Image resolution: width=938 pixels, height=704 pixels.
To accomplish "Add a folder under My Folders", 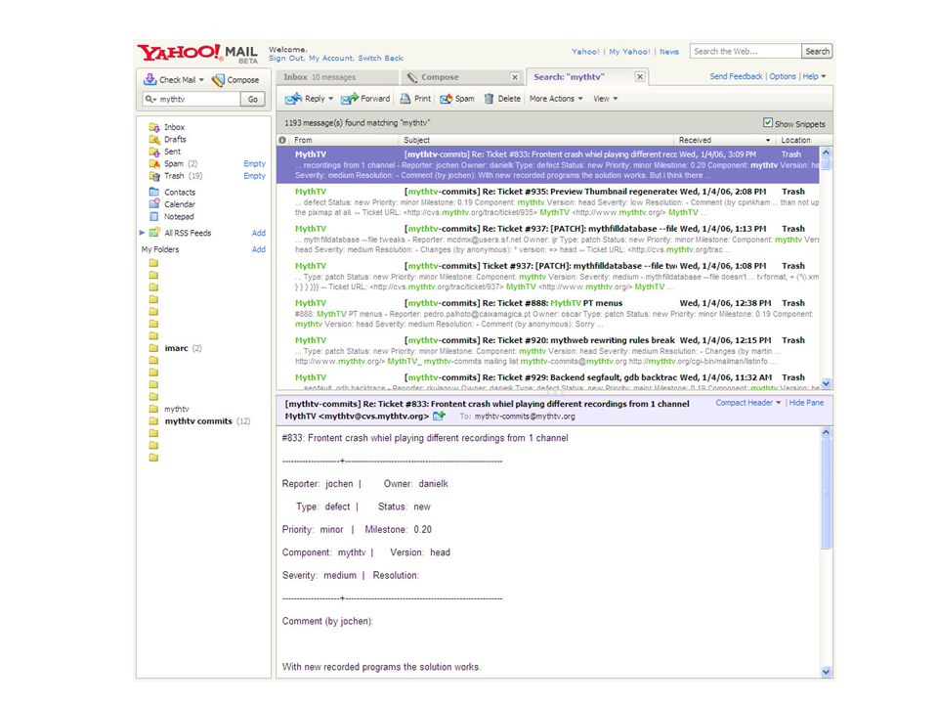I will click(258, 249).
